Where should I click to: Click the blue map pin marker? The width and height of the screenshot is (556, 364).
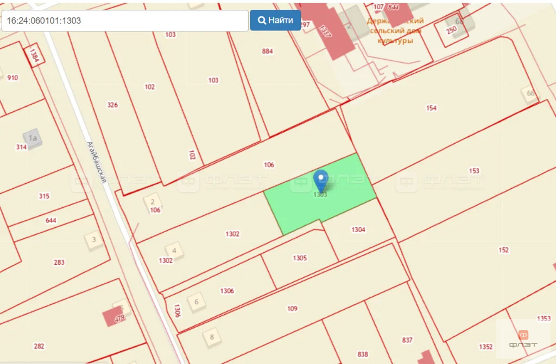[321, 181]
